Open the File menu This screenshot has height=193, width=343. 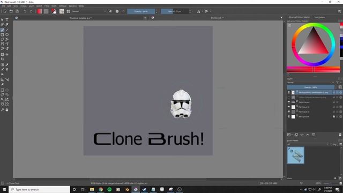tap(3, 6)
